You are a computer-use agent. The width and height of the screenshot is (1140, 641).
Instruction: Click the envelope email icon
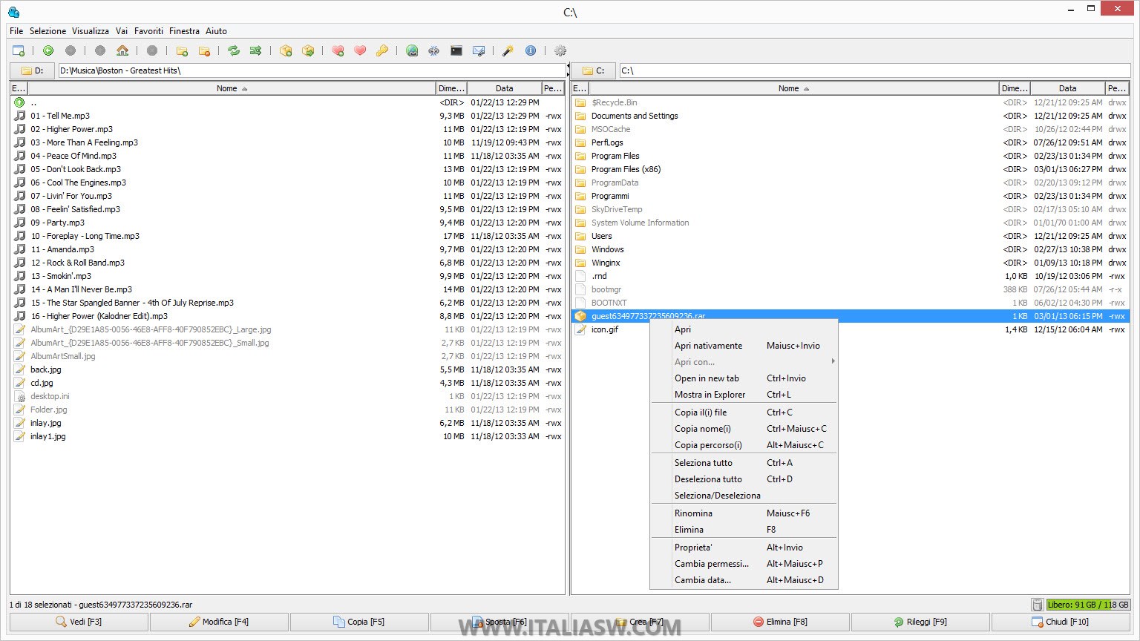[479, 50]
